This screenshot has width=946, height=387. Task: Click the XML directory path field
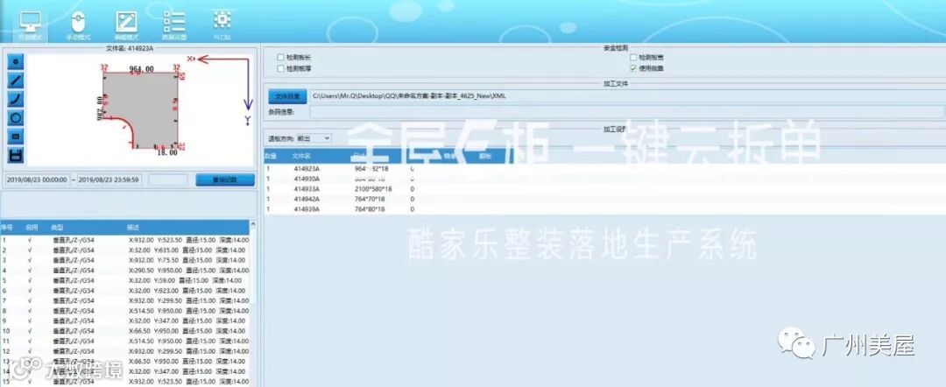[627, 95]
